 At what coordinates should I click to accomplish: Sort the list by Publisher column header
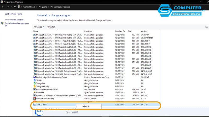pyautogui.click(x=89, y=31)
